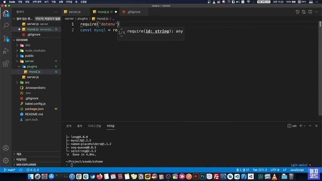Maximize the terminal panel with chevron
322x181 pixels.
point(310,126)
